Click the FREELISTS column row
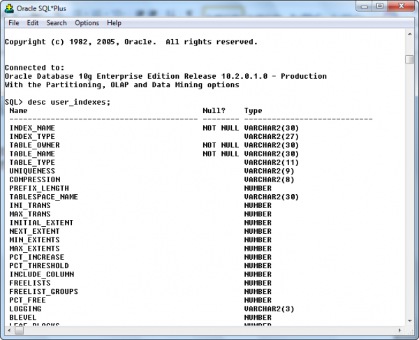This screenshot has width=419, height=340. point(140,283)
